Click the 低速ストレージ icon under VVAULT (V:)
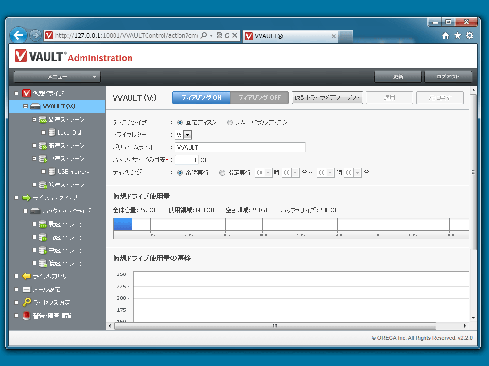 pos(43,185)
